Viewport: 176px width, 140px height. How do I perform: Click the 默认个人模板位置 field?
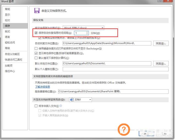coord(116,69)
